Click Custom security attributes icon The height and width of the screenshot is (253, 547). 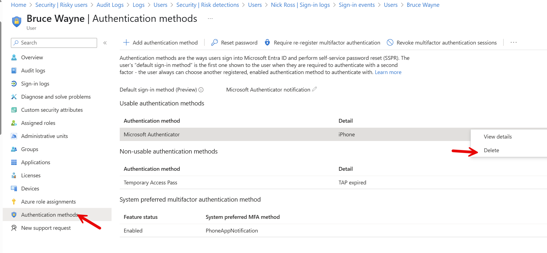click(14, 110)
